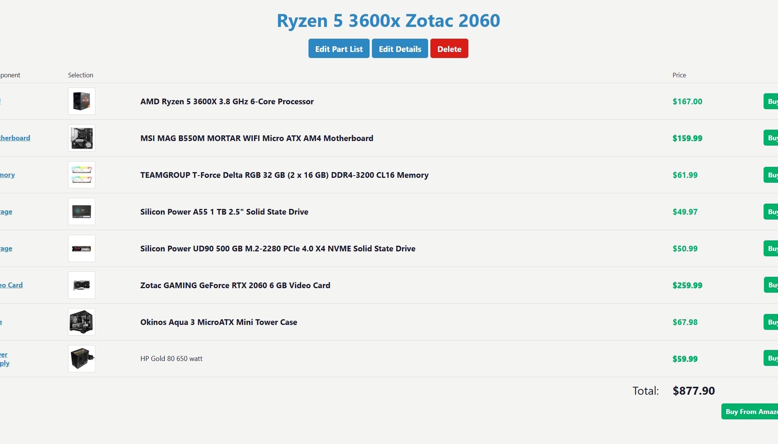Viewport: 778px width, 444px height.
Task: Open the Video Card component link
Action: coord(11,285)
